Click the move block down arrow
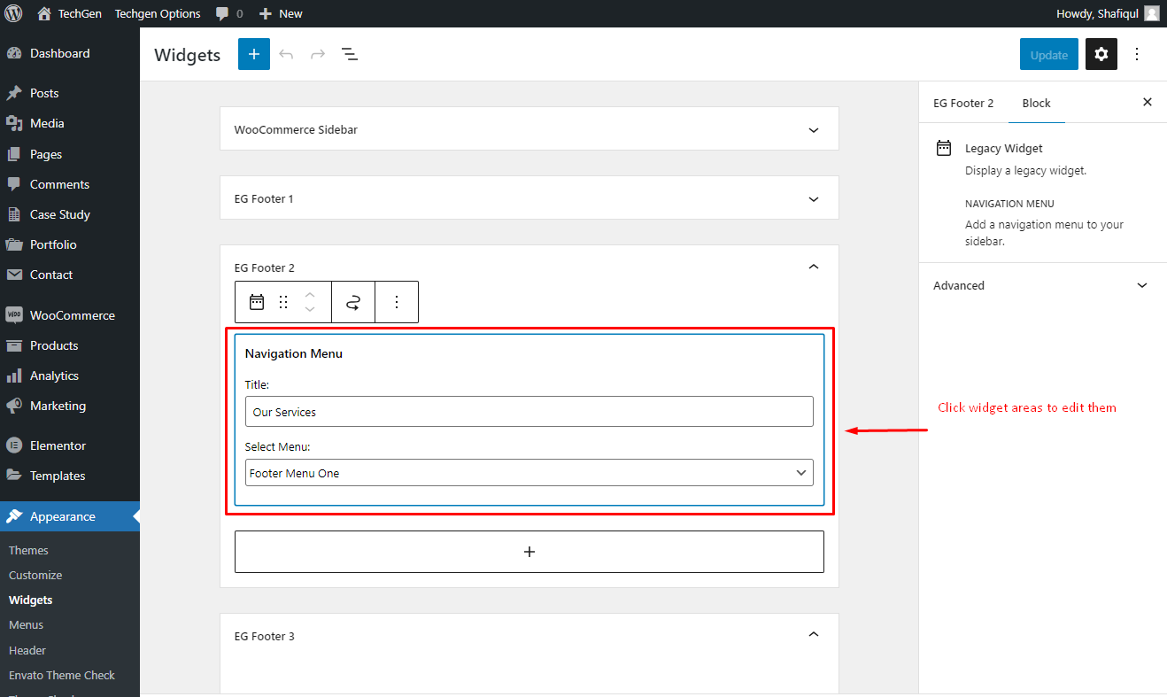 click(310, 310)
